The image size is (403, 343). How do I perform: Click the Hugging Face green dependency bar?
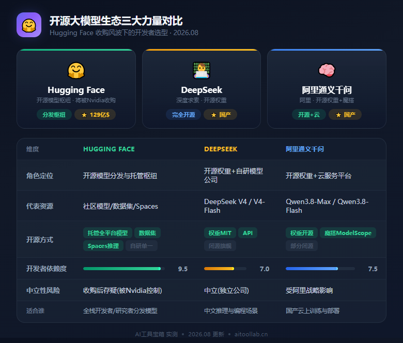pos(124,269)
